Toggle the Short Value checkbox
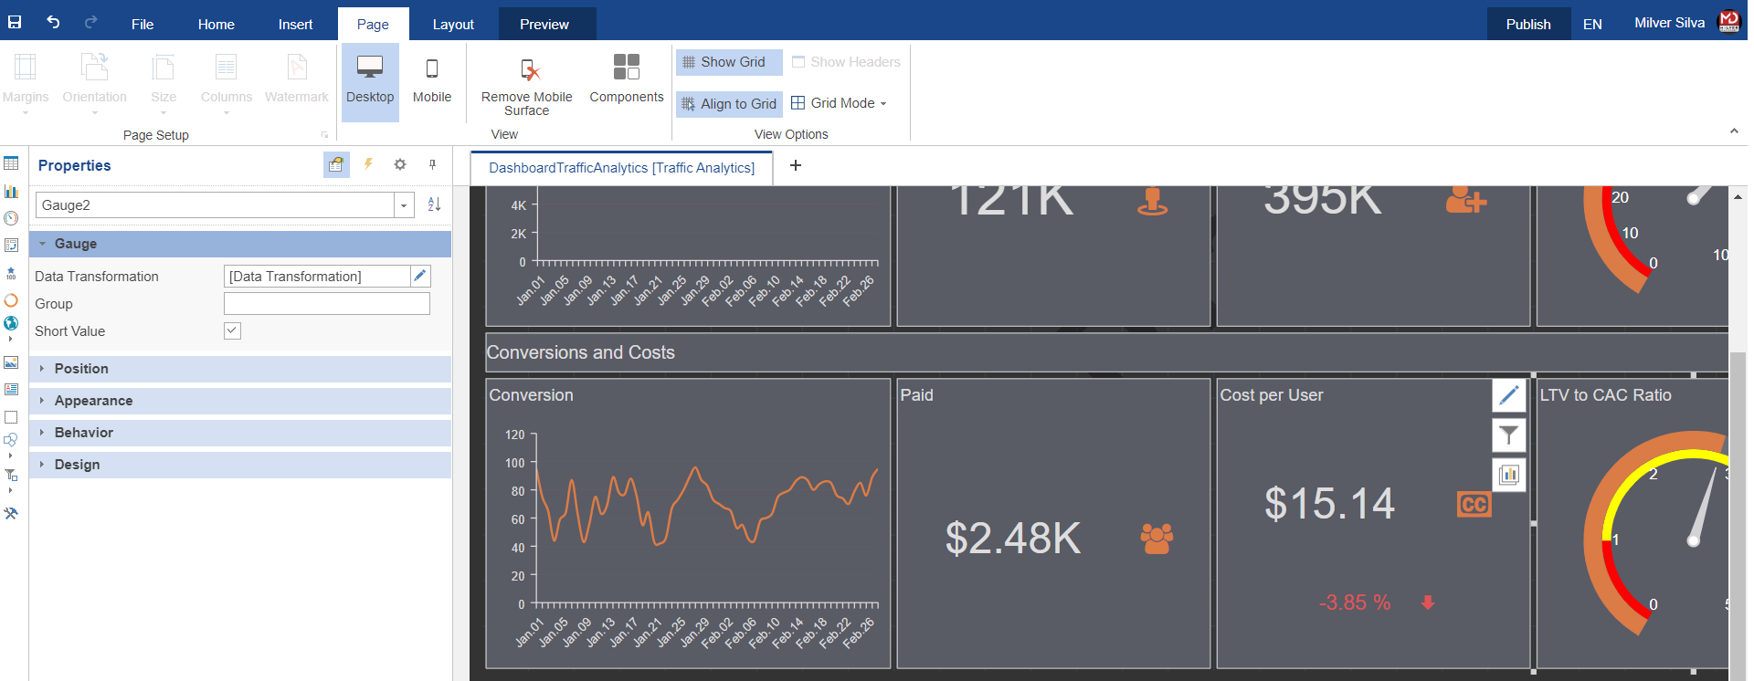The height and width of the screenshot is (681, 1754). point(232,330)
